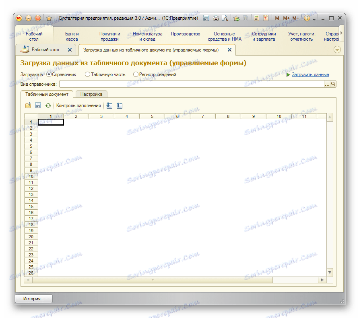Select the Табличную часть radio button

click(x=87, y=74)
